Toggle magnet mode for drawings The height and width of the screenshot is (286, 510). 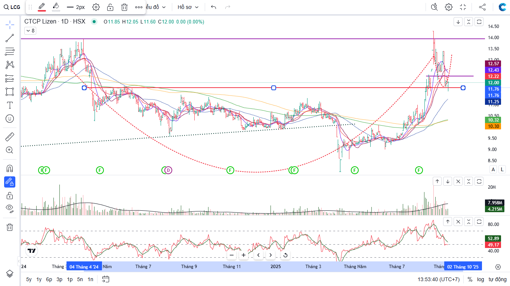pos(10,169)
